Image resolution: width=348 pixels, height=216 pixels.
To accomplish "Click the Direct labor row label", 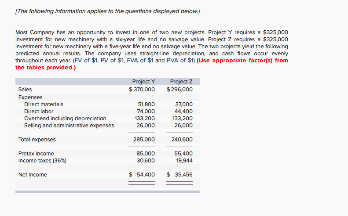I will coord(39,112).
